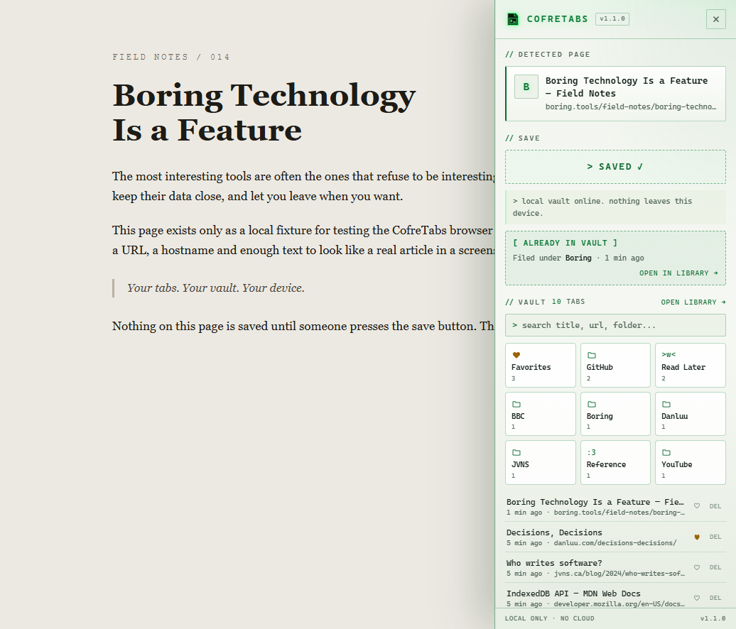
Task: Unfavorite the Decisions, Decisions entry
Action: point(697,537)
